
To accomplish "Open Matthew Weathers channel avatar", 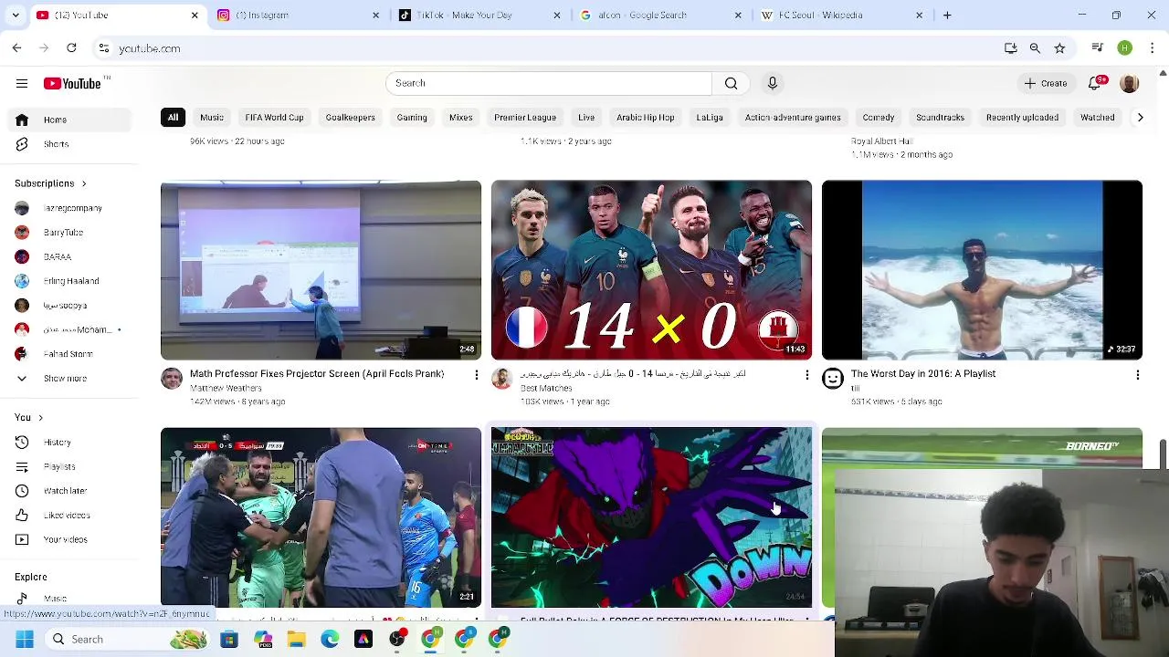I will pyautogui.click(x=172, y=379).
